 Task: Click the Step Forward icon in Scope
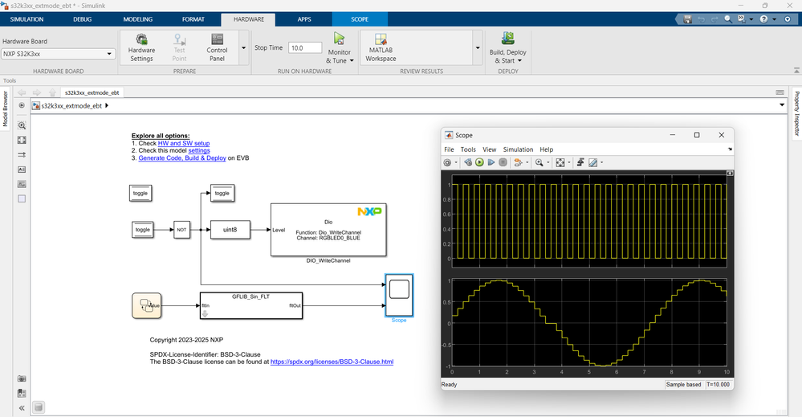[491, 162]
